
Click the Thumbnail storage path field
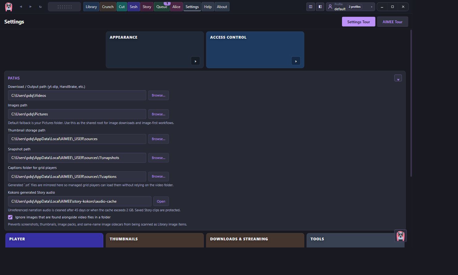pyautogui.click(x=77, y=139)
